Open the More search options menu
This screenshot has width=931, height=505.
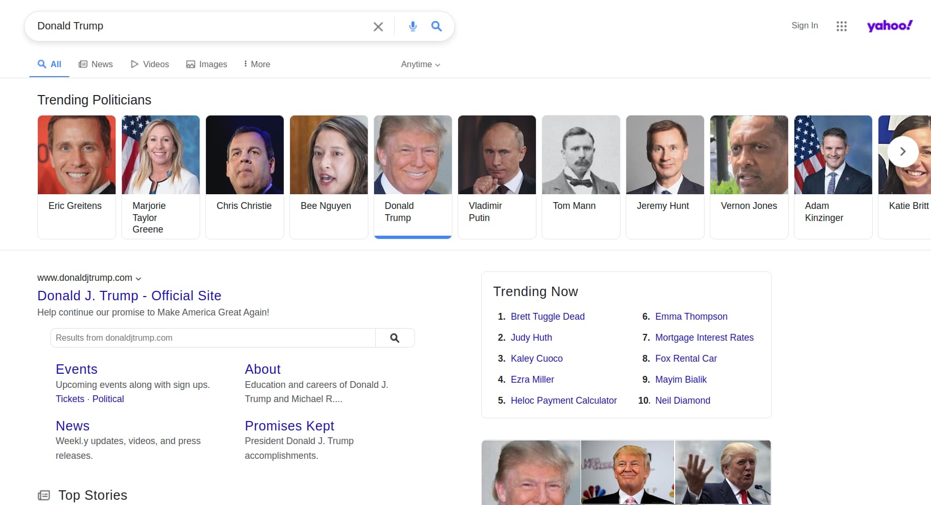click(257, 64)
